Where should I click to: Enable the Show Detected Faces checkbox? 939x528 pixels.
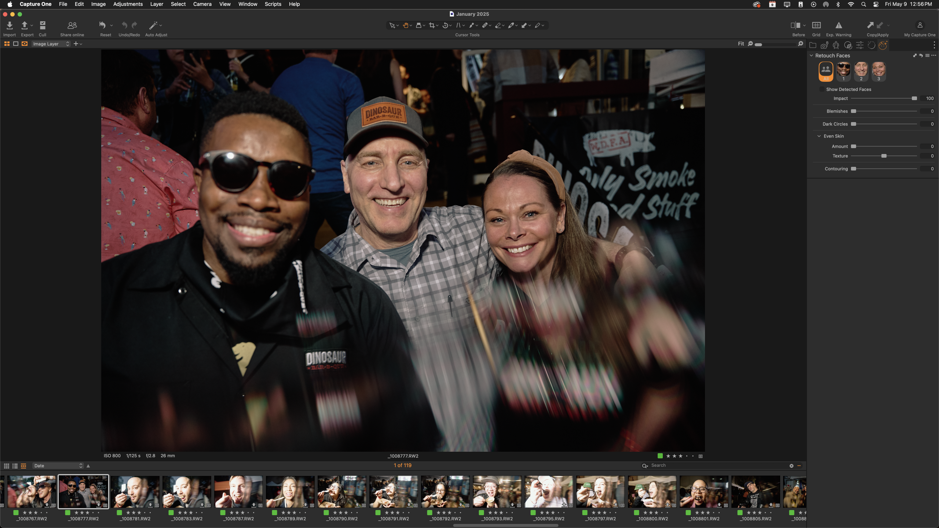tap(821, 89)
